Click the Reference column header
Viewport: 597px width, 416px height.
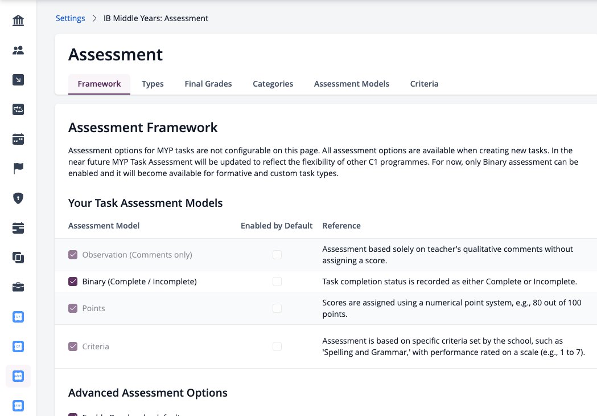pos(341,226)
